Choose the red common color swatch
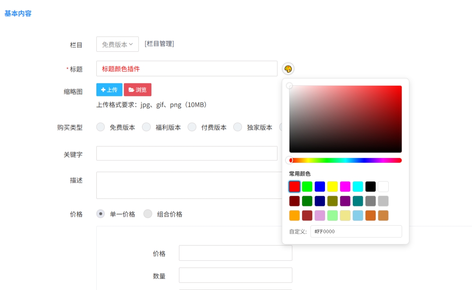This screenshot has width=472, height=290. [x=295, y=186]
